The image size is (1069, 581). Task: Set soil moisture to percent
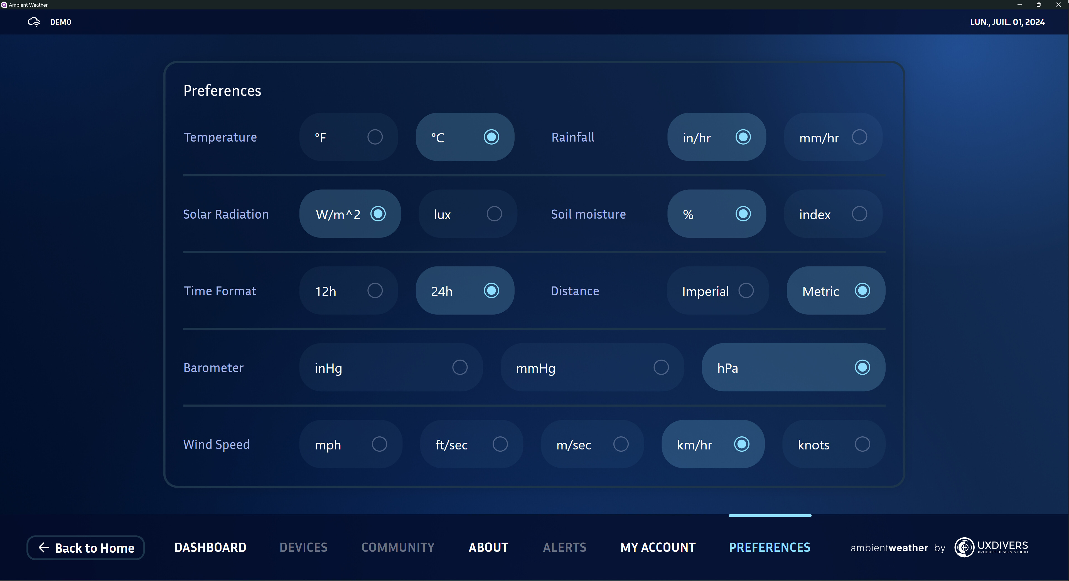[717, 214]
